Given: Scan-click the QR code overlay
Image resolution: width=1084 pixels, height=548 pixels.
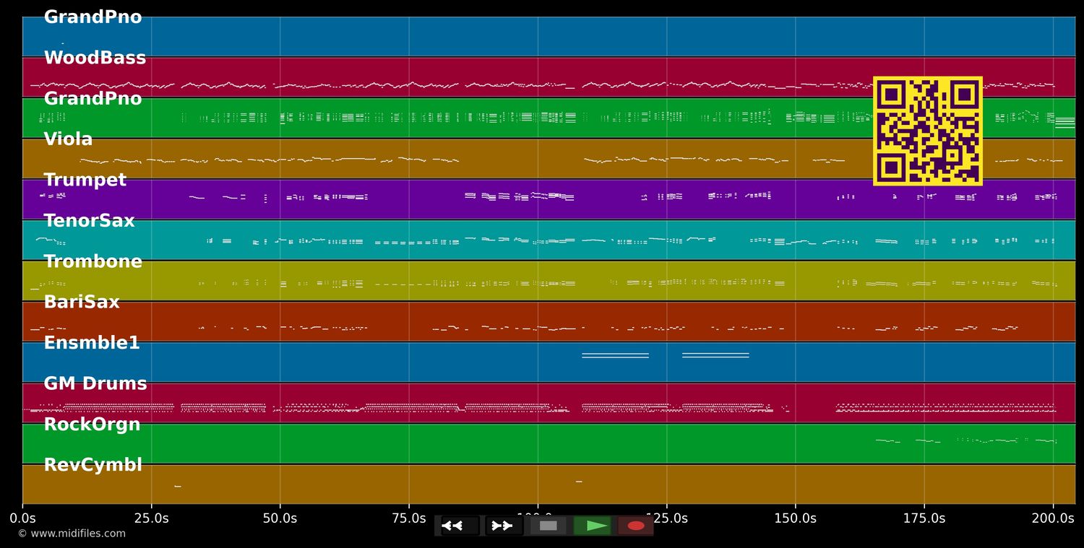Looking at the screenshot, I should pos(928,131).
